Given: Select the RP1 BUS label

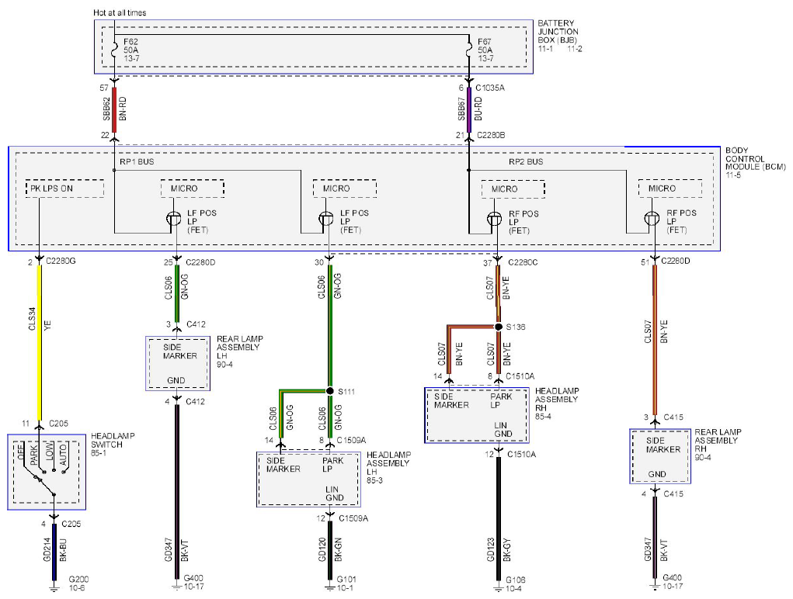Looking at the screenshot, I should (137, 161).
